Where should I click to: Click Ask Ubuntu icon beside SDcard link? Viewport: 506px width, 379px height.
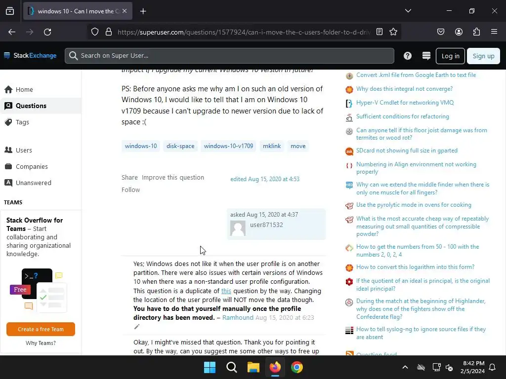pos(349,151)
